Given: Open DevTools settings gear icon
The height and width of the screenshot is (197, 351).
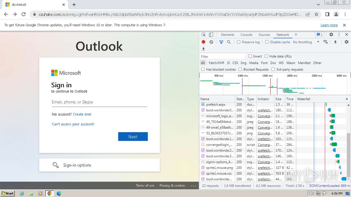Looking at the screenshot, I should pyautogui.click(x=331, y=35).
